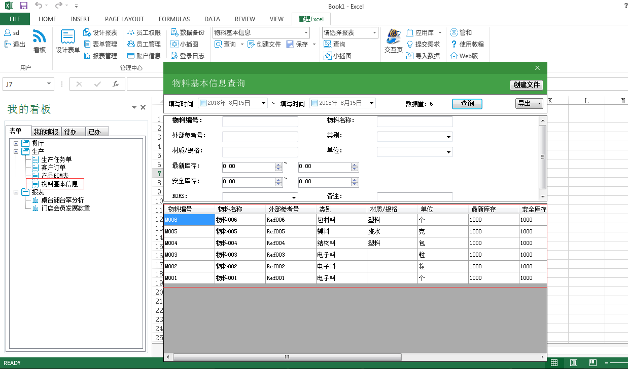The image size is (628, 369).
Task: Click the status bar zoom slider
Action: pyautogui.click(x=618, y=363)
